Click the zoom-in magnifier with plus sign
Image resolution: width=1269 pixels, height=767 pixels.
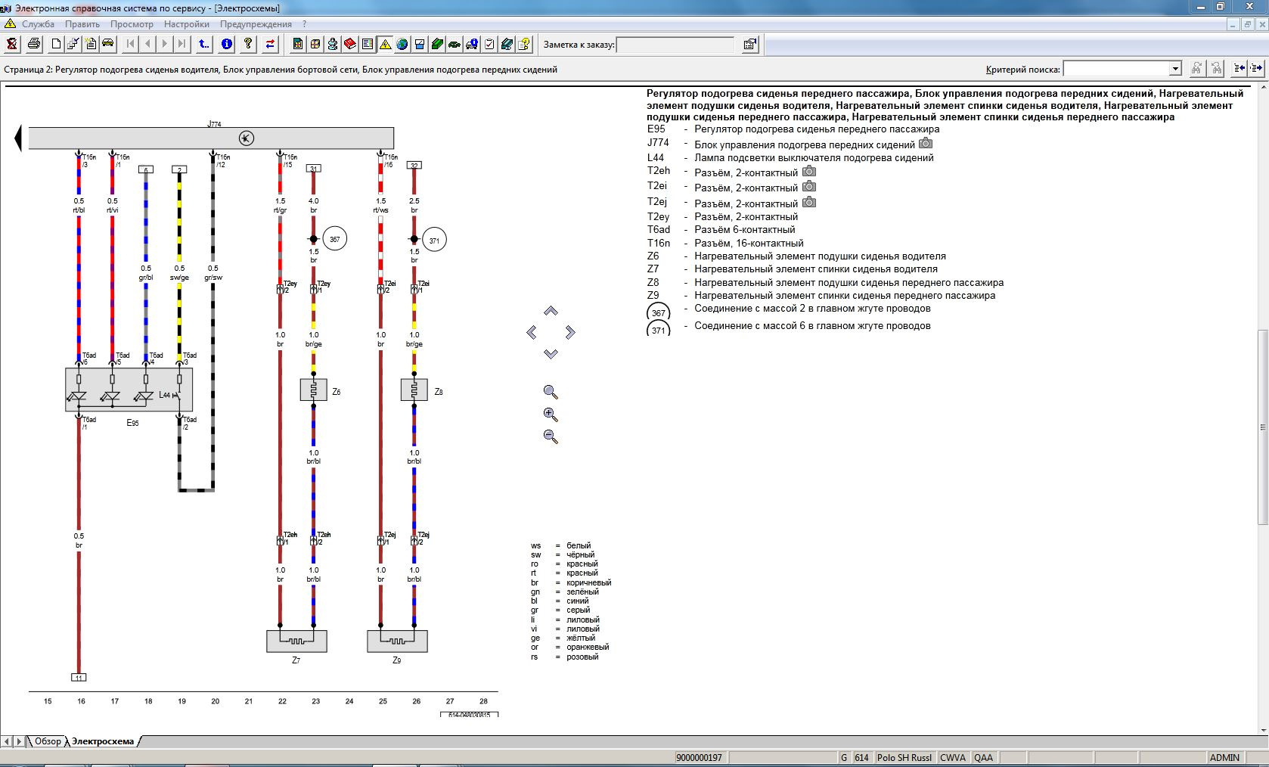click(x=551, y=415)
